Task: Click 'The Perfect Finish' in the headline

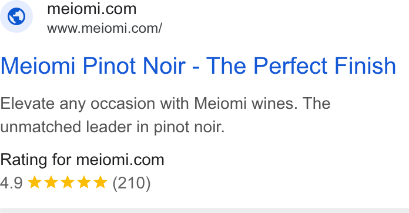Action: pos(301,66)
